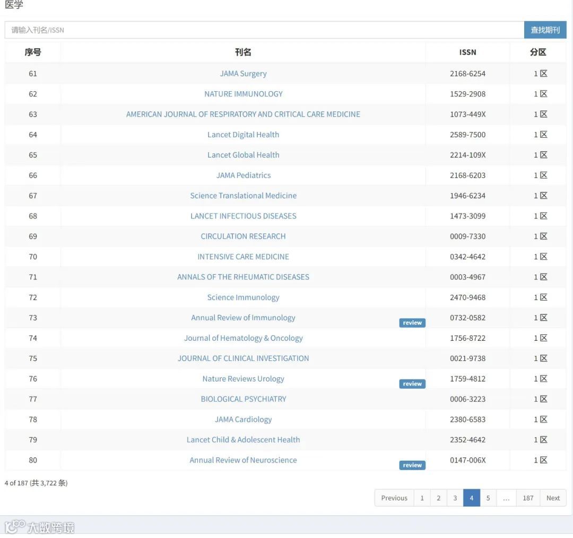Click the row number 80 cell
Image resolution: width=573 pixels, height=538 pixels.
(x=33, y=460)
